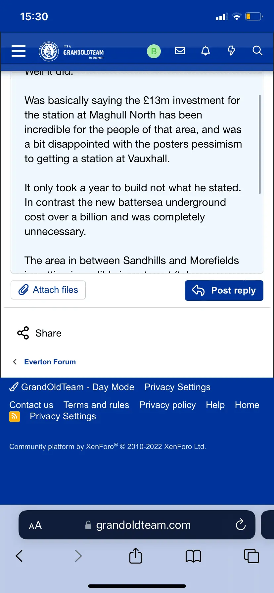Open the hamburger navigation menu
Viewport: 274px width, 593px height.
[19, 51]
